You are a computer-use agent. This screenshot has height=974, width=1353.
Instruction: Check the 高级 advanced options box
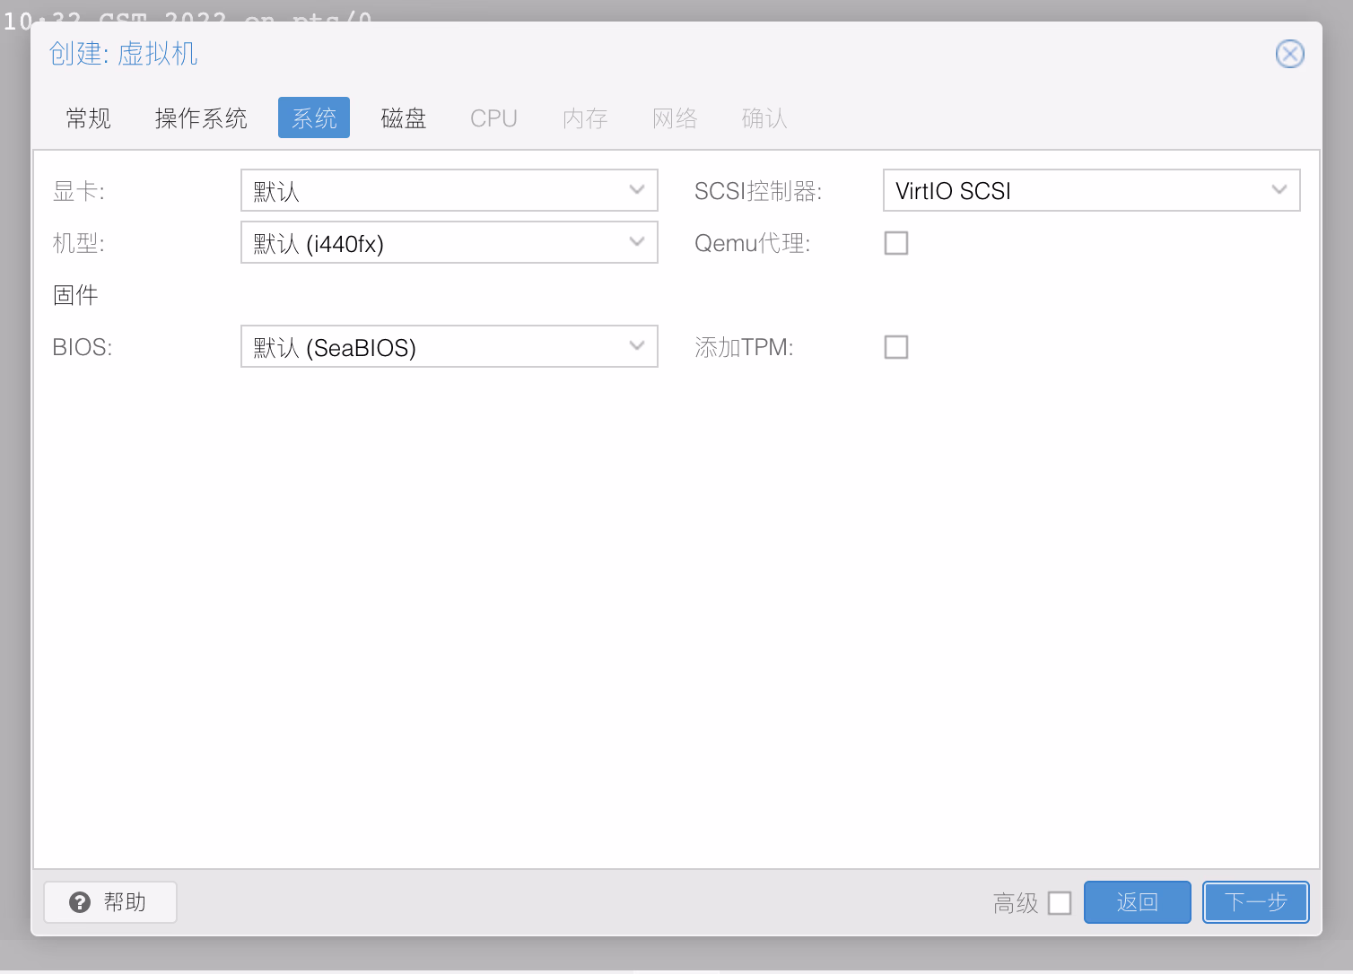pyautogui.click(x=1060, y=903)
